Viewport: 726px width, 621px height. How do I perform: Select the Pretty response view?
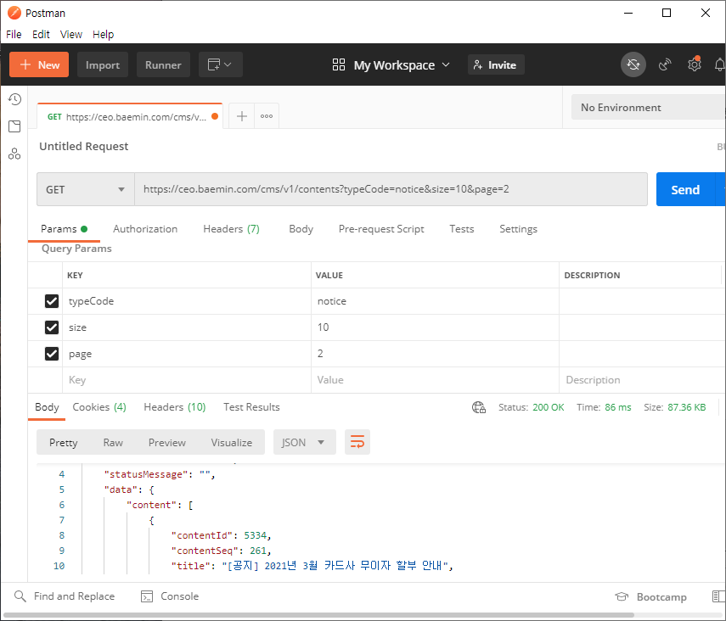click(x=64, y=442)
